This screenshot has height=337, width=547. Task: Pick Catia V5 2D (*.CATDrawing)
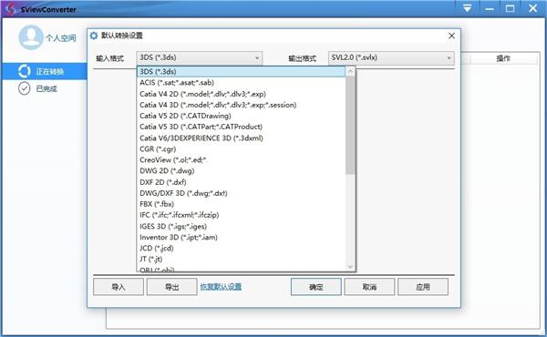[x=241, y=116]
